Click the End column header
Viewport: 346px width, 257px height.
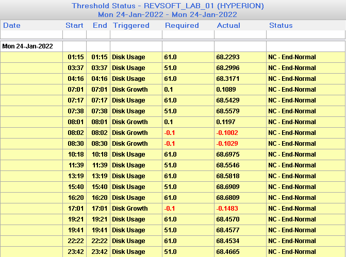point(100,25)
